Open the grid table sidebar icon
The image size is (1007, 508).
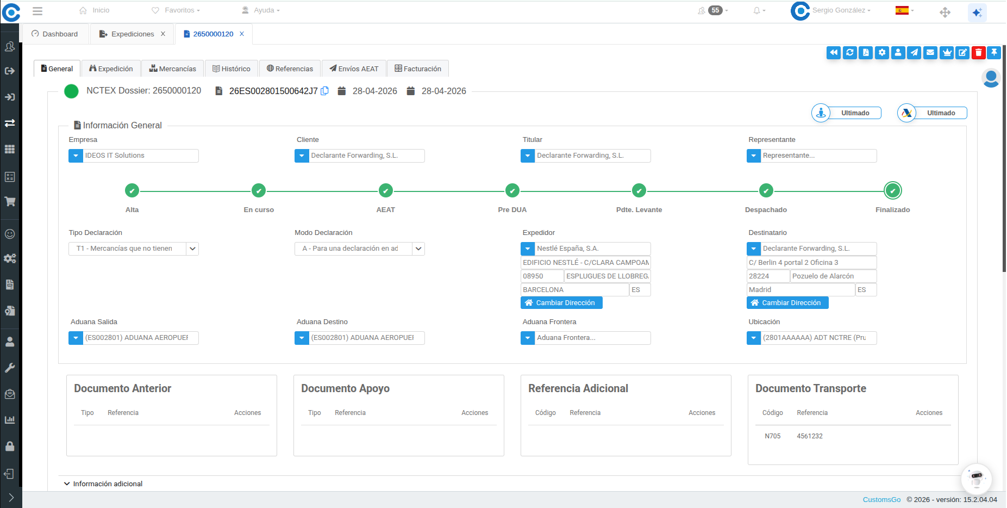pyautogui.click(x=10, y=149)
